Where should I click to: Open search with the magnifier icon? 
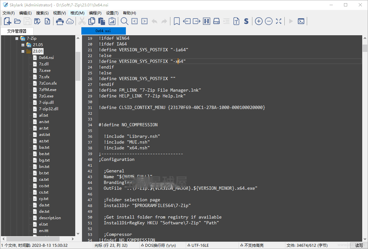point(124,21)
